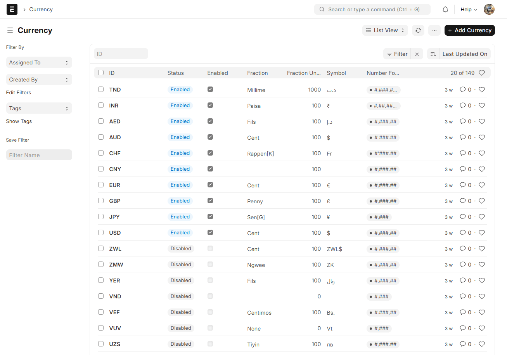Click the 1000 fraction units cell
This screenshot has height=355, width=507.
[315, 90]
